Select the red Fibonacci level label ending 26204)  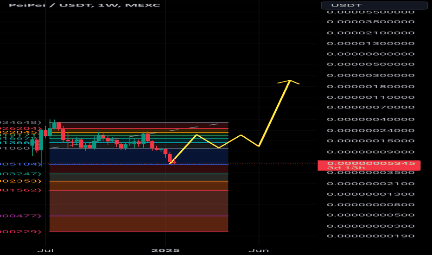(x=20, y=128)
